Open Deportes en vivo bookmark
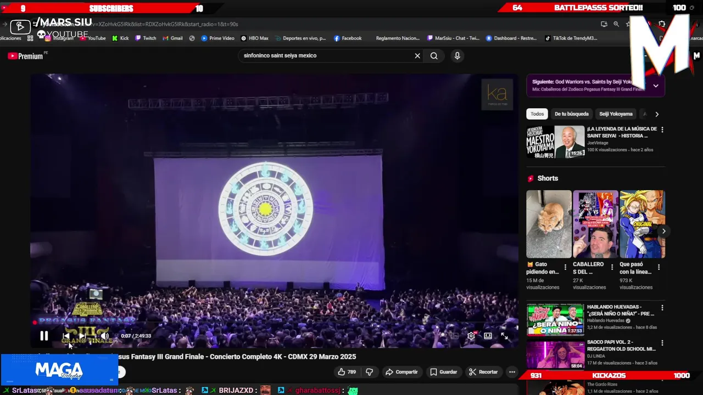 click(x=300, y=38)
